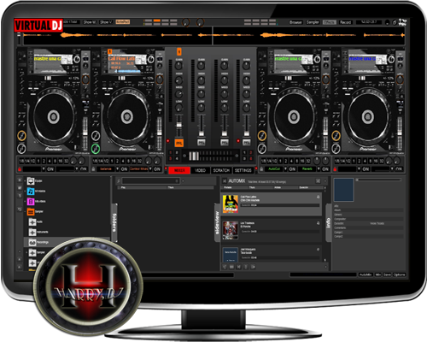Open the AutoCut effect dropdown arrow

tap(285, 169)
